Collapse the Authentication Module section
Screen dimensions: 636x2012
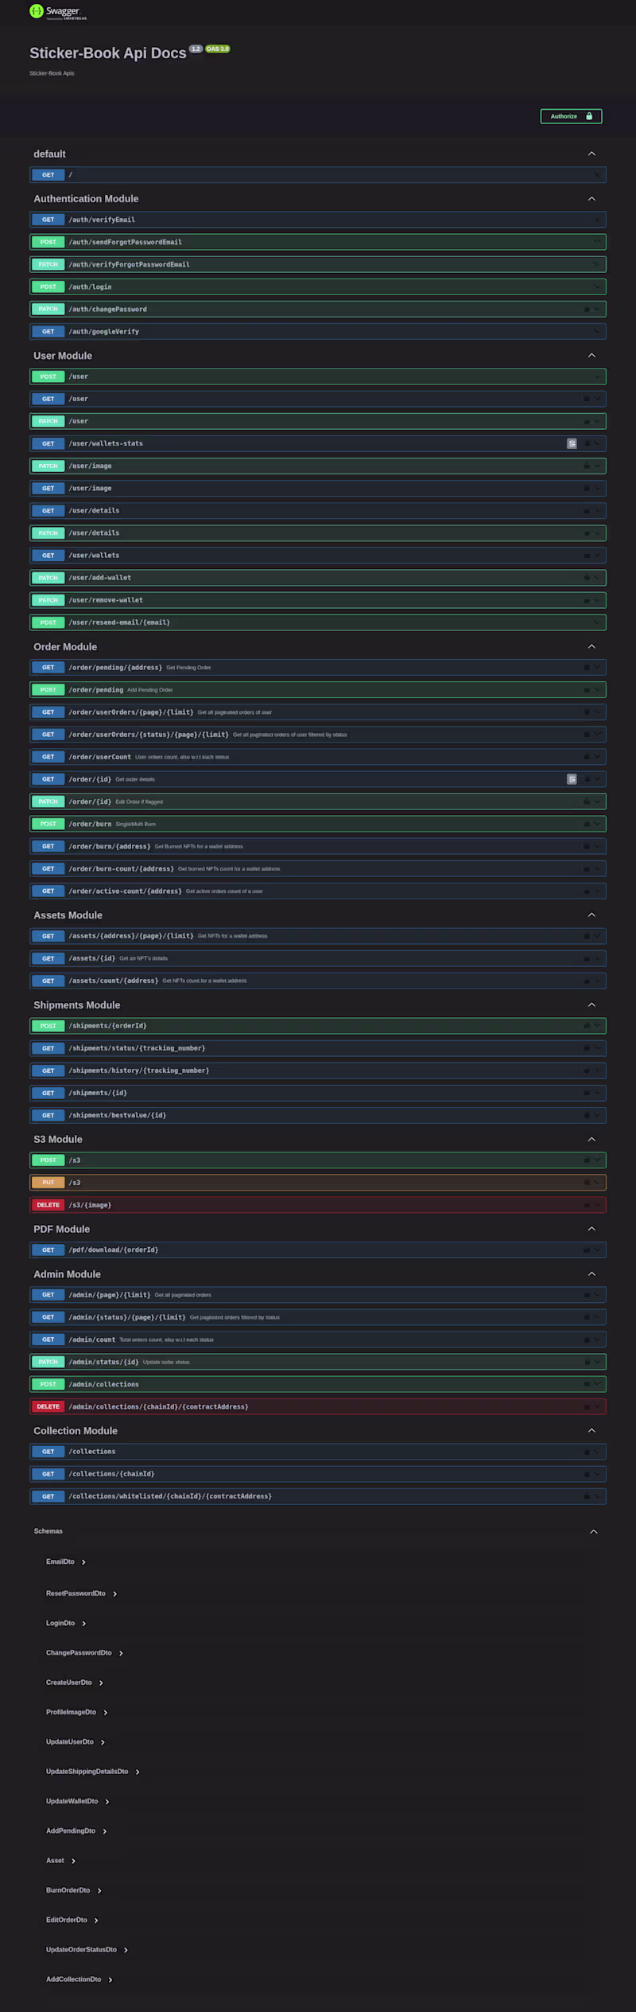click(x=591, y=199)
